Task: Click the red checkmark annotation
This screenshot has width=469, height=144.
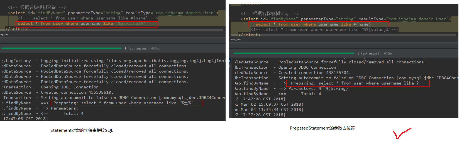Action: click(402, 133)
